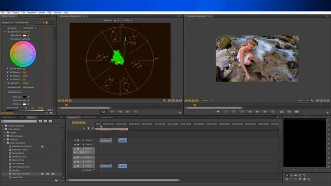Open the Layout dropdown in Effect Controls
331x186 pixels.
[30, 28]
